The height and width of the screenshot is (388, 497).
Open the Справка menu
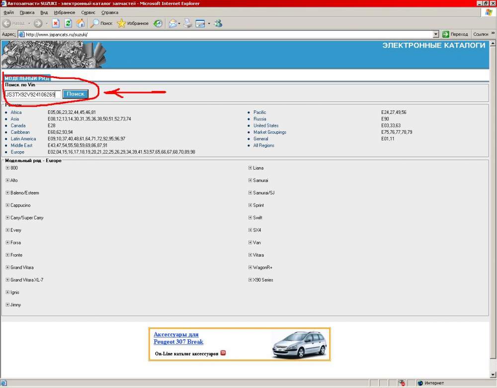(110, 13)
